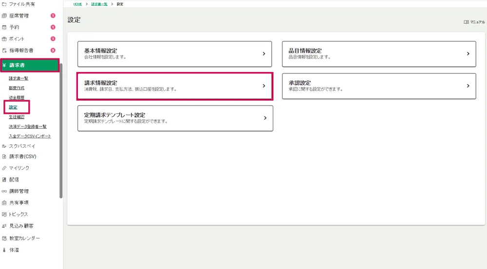
Task: Click the book icon beside マニュアル
Action: [x=466, y=22]
